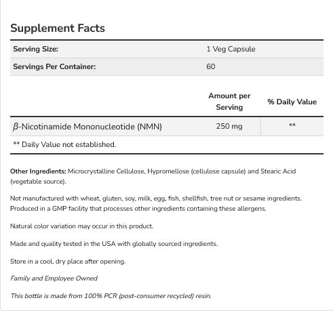333x311 pixels.
Task: Click the 250 mg amount cell
Action: (229, 126)
